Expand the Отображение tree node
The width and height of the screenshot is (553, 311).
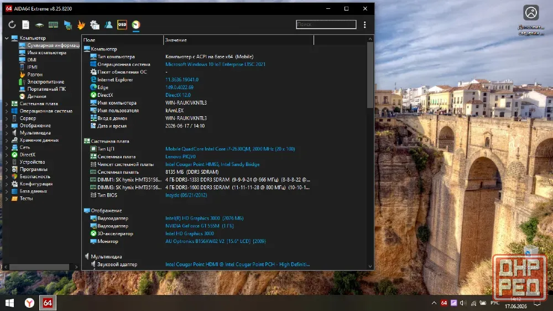click(x=7, y=126)
